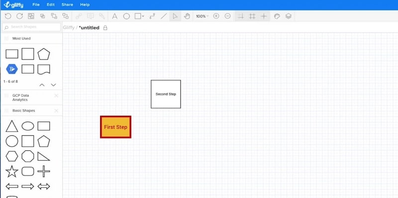This screenshot has height=198, width=398.
Task: Select the Connector tool
Action: coord(152,16)
